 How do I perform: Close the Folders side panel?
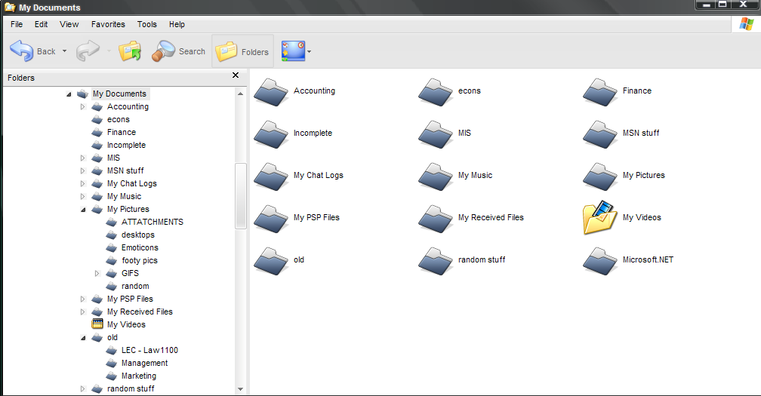[236, 75]
